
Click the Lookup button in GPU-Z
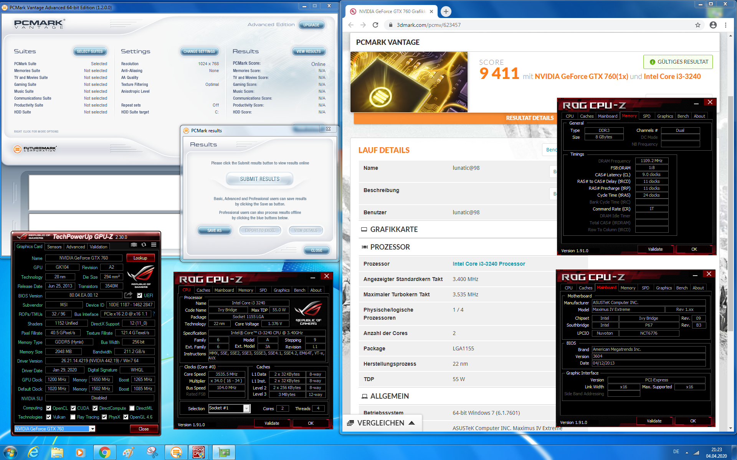point(140,258)
